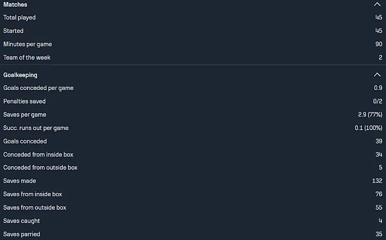
Task: Click the Goalkeeping section header
Action: click(x=20, y=75)
